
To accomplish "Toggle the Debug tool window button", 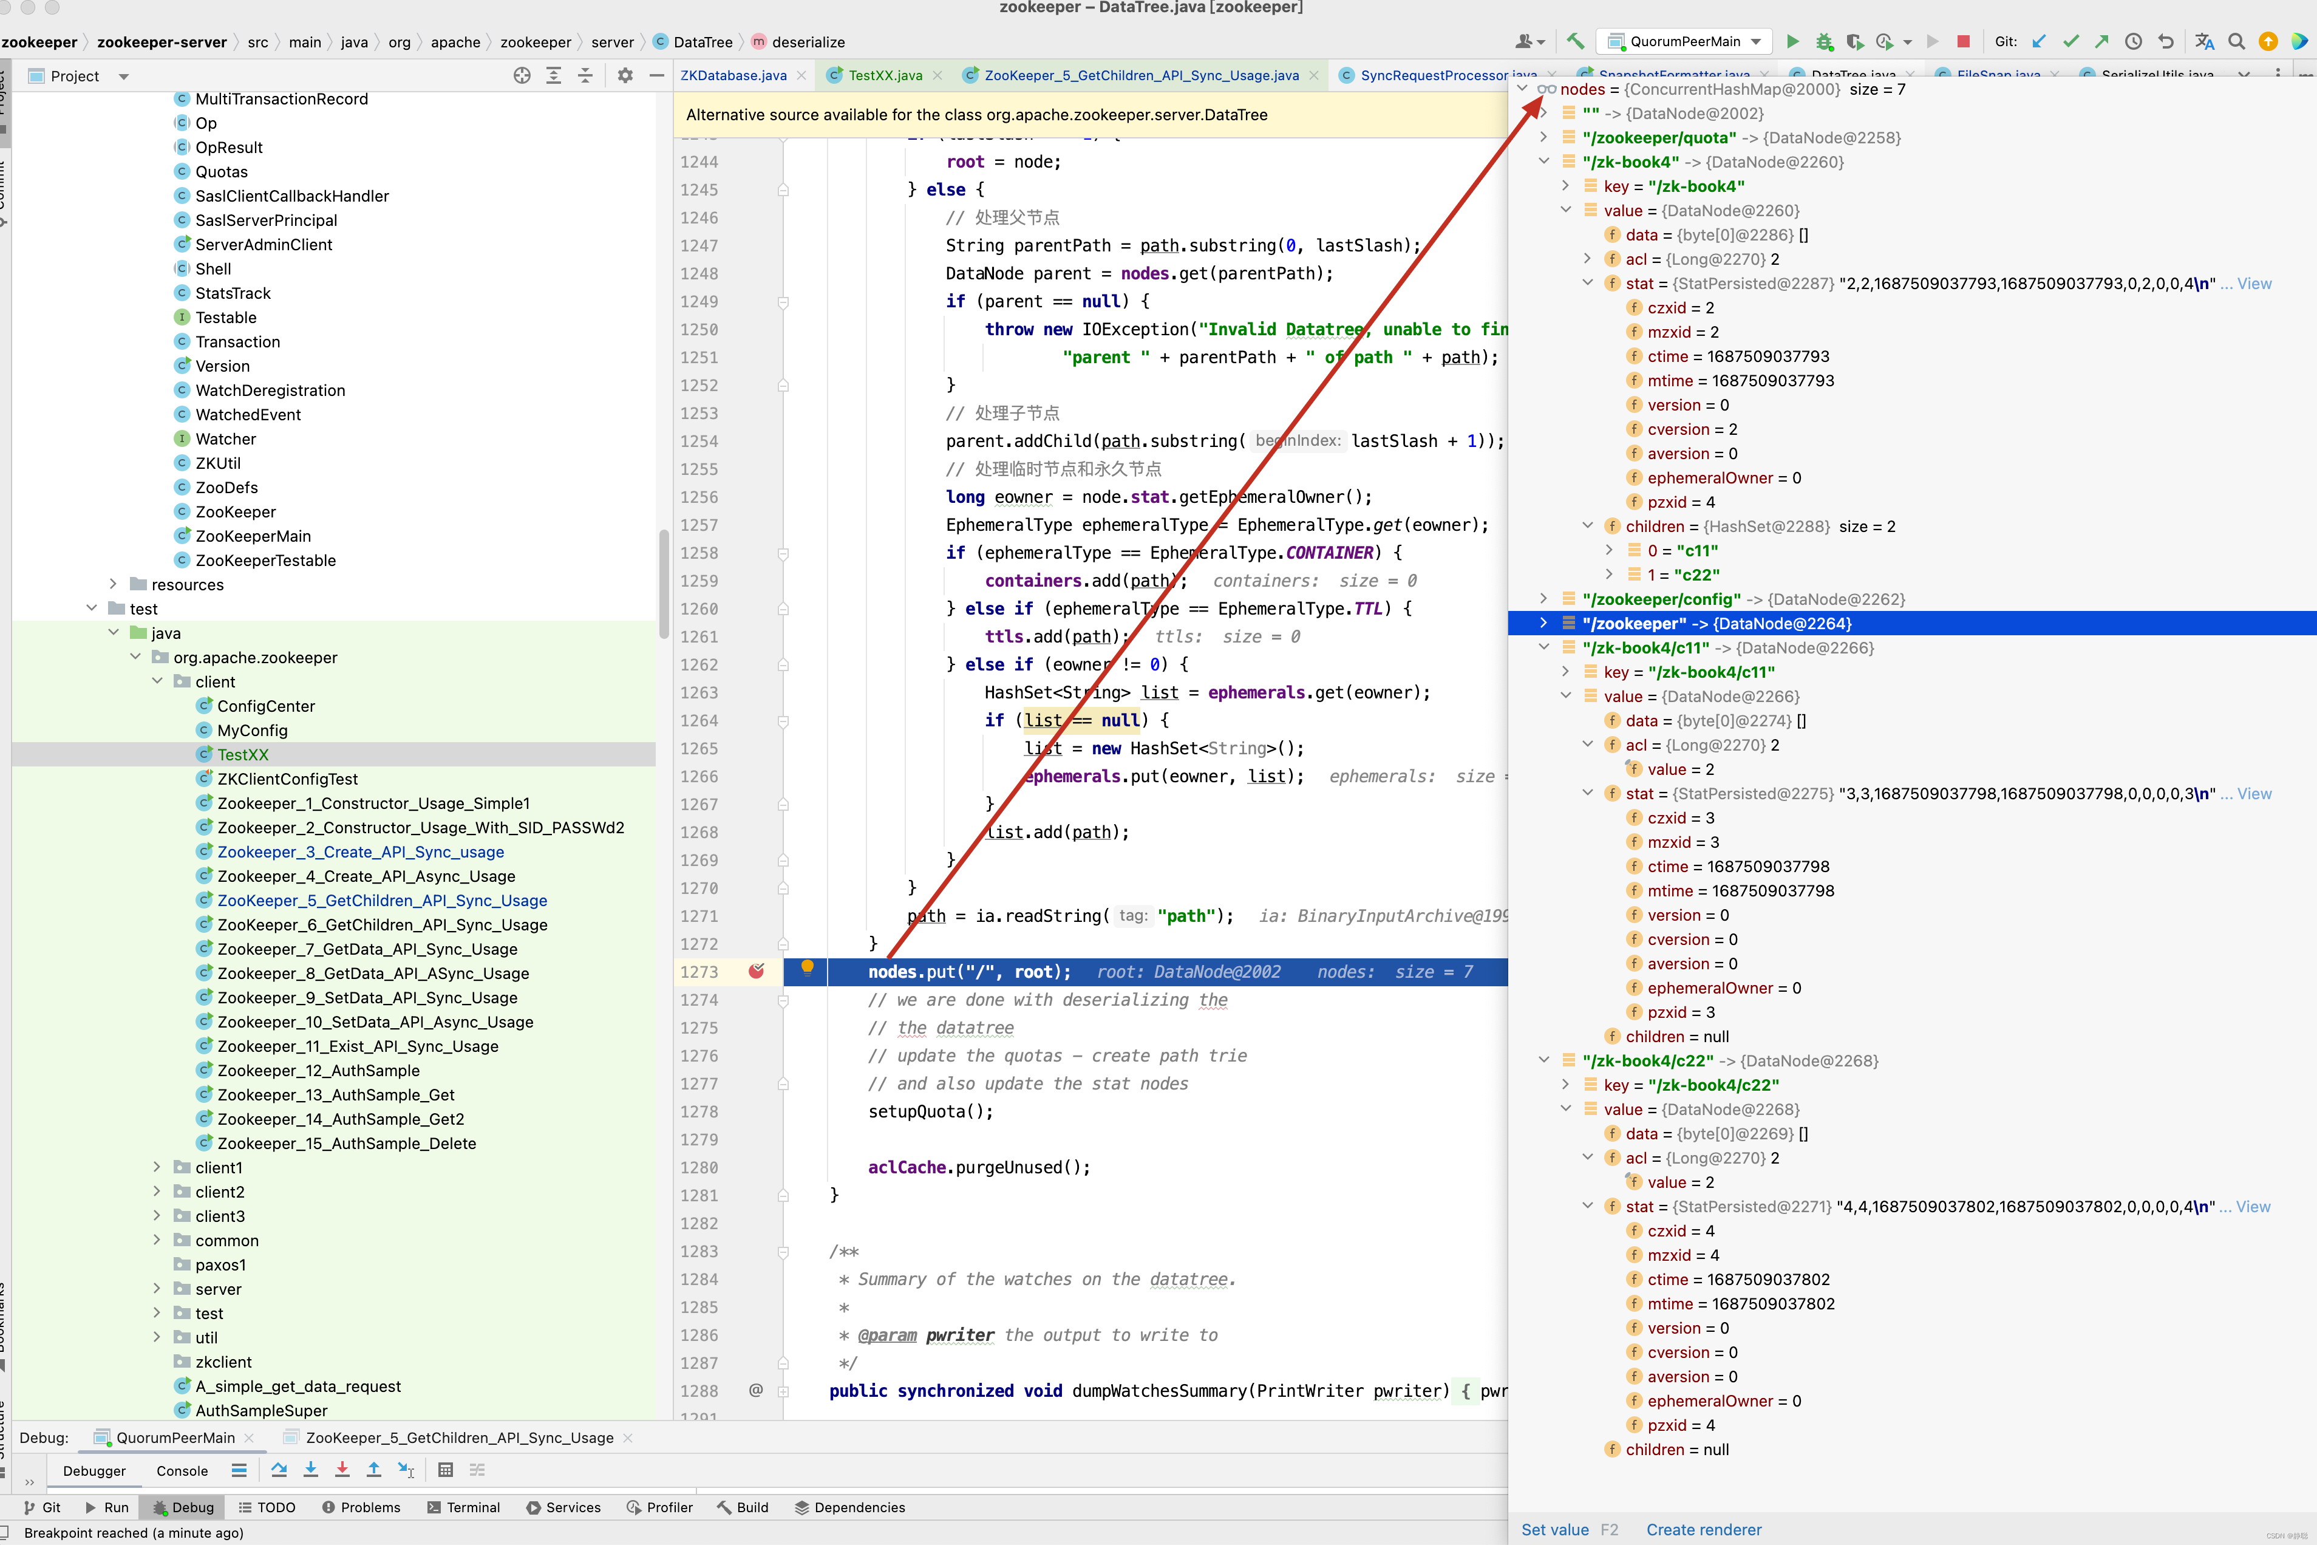I will [x=183, y=1507].
